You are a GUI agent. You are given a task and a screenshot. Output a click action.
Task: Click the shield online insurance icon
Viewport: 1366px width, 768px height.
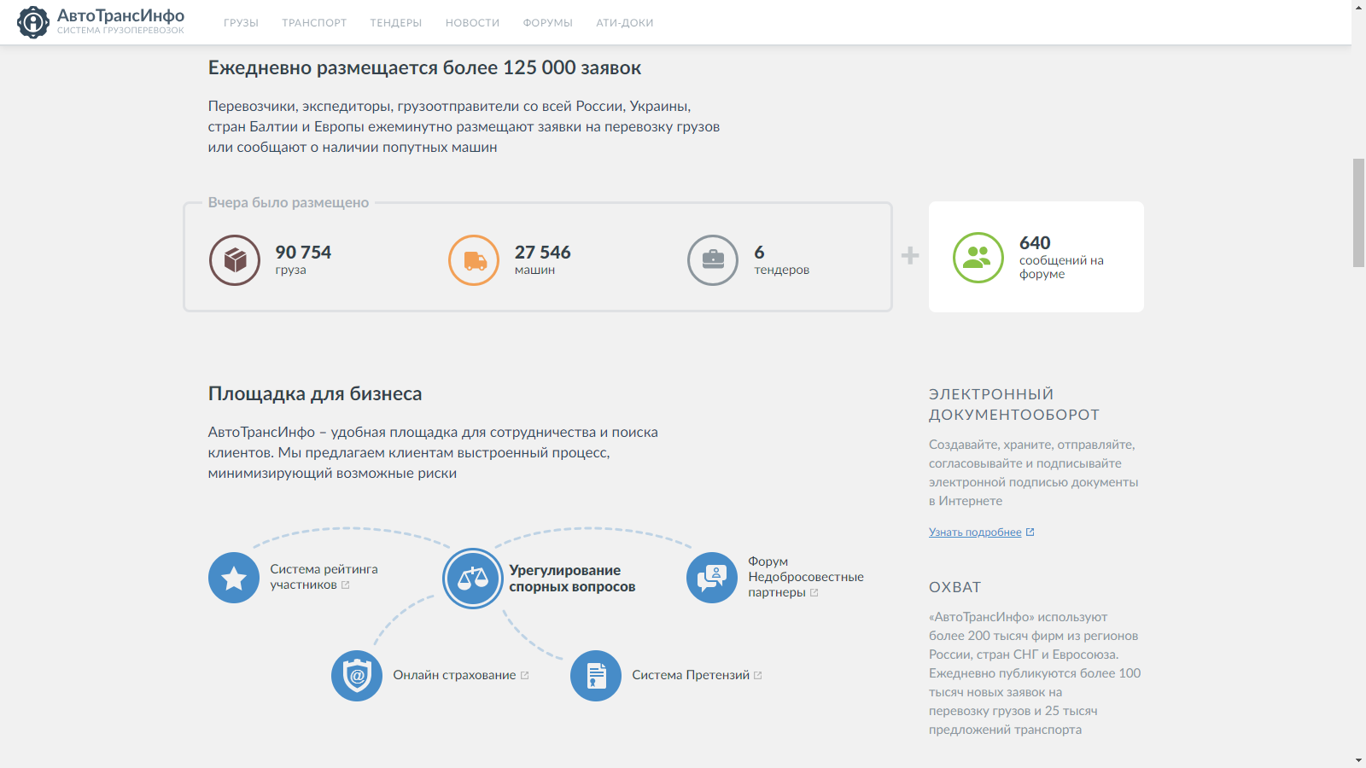[357, 676]
